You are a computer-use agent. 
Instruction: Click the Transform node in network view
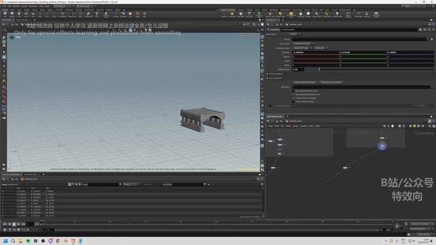pyautogui.click(x=382, y=146)
